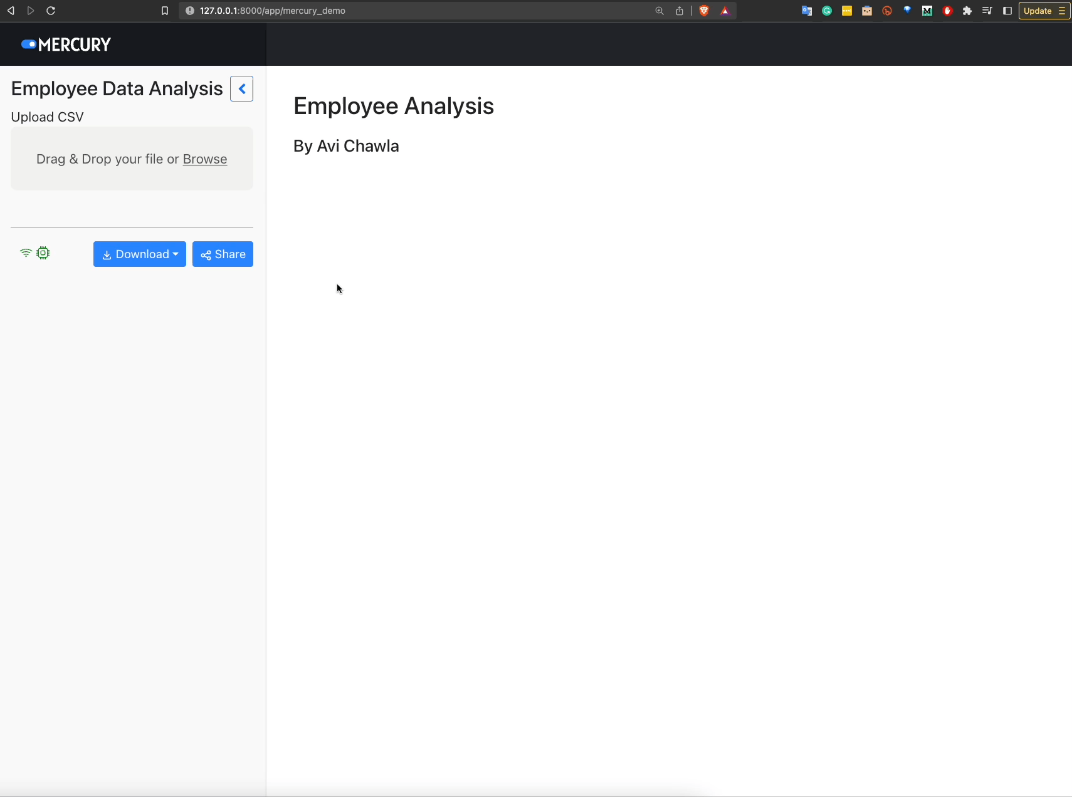Viewport: 1072px width, 797px height.
Task: Click the Update browser menu button
Action: [x=1044, y=11]
